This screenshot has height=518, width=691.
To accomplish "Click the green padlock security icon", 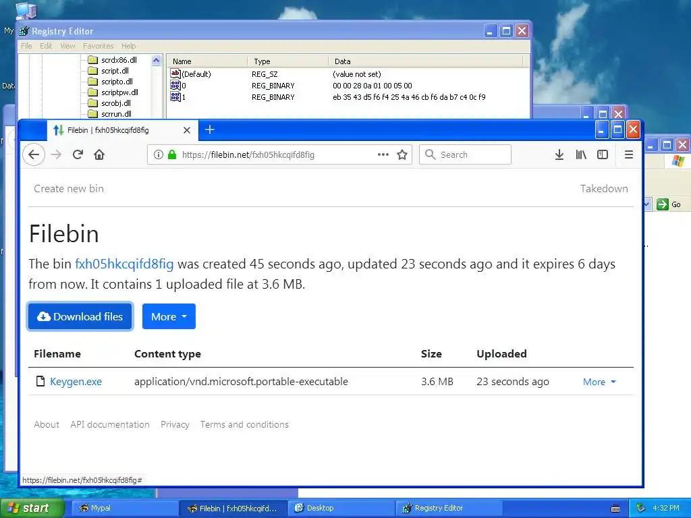I will click(x=172, y=154).
